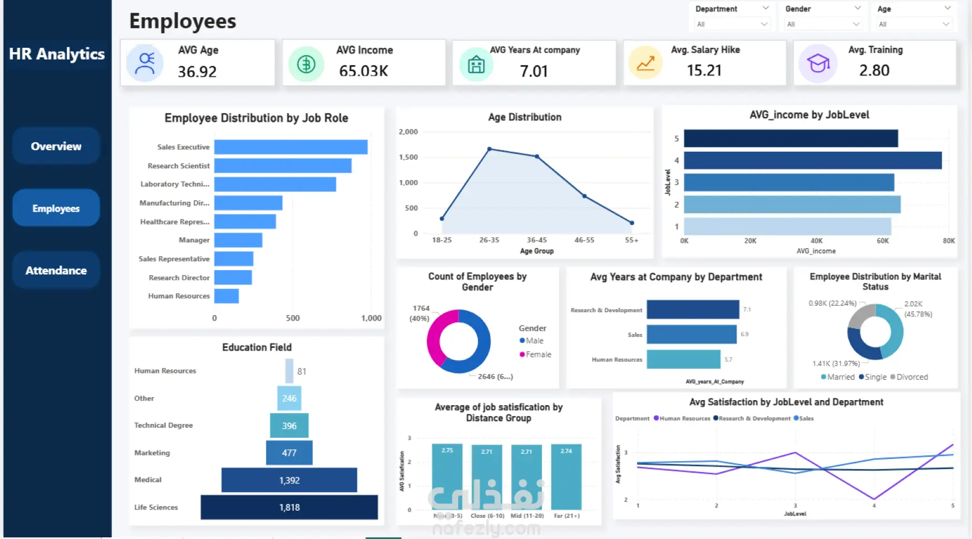Click the Sales Executive bar

pos(291,147)
